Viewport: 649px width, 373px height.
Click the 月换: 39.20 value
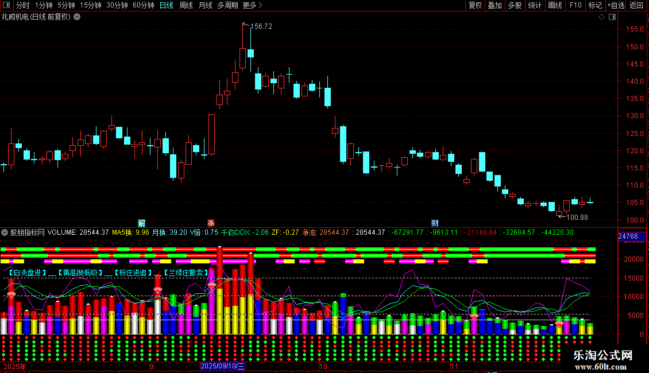click(x=169, y=232)
